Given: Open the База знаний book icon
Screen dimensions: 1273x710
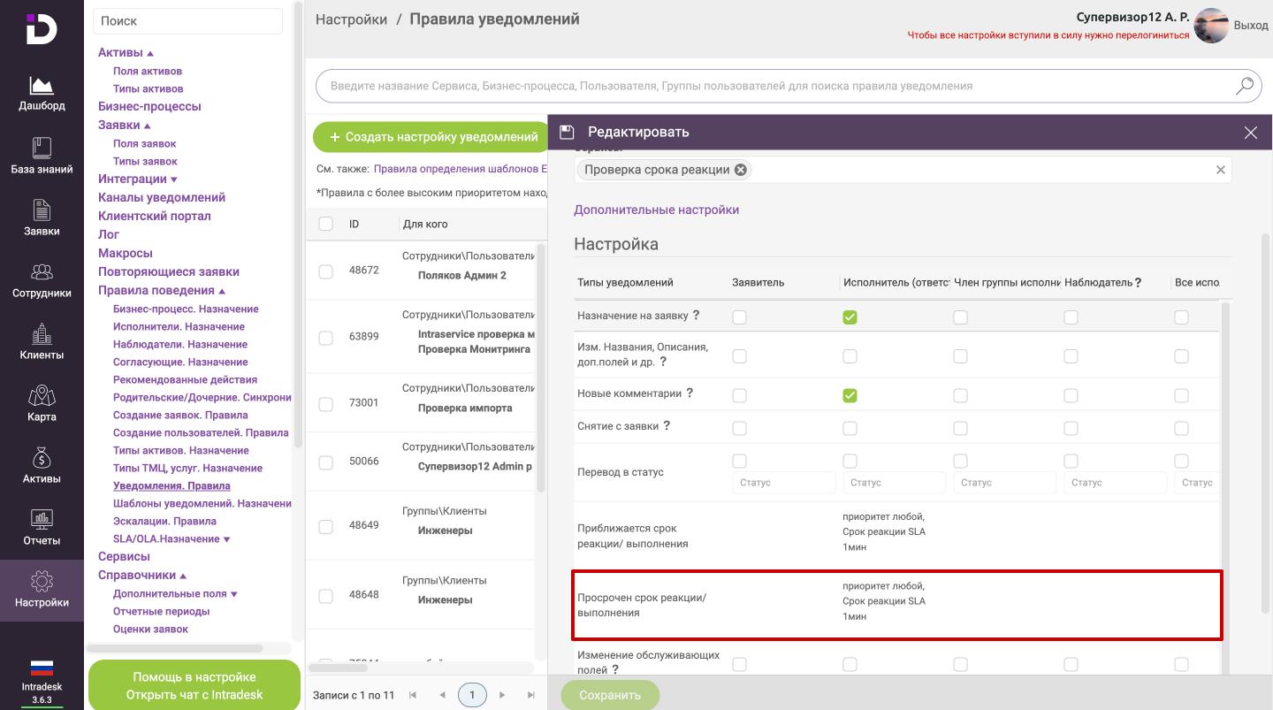Looking at the screenshot, I should 42,148.
